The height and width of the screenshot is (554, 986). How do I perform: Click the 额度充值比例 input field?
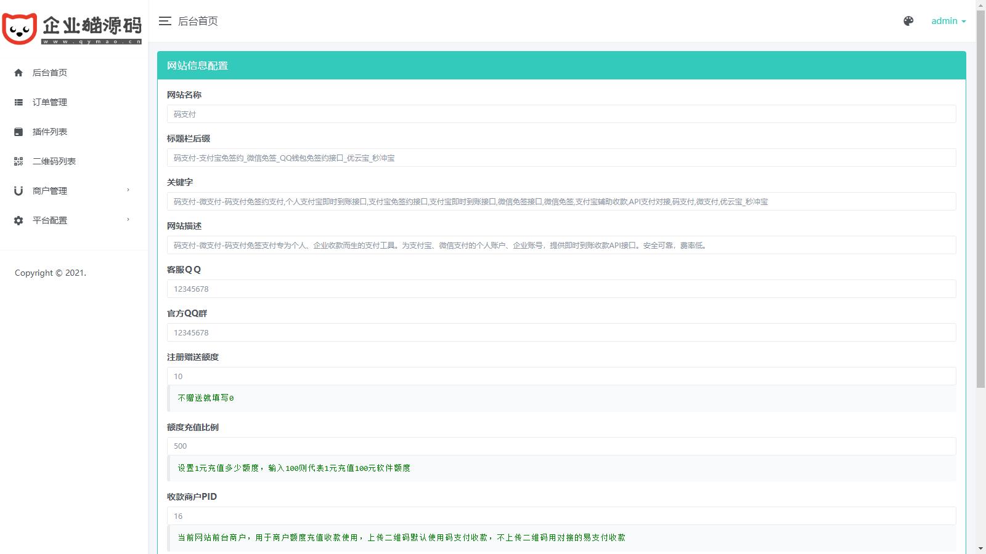(x=561, y=446)
